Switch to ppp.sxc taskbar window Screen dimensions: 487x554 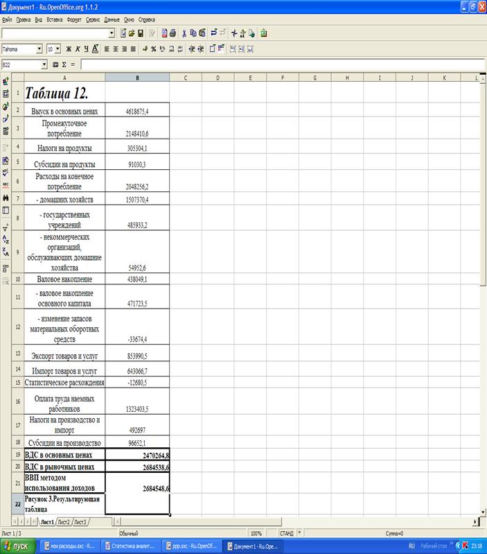[191, 546]
